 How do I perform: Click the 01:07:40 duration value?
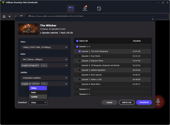coord(136,61)
